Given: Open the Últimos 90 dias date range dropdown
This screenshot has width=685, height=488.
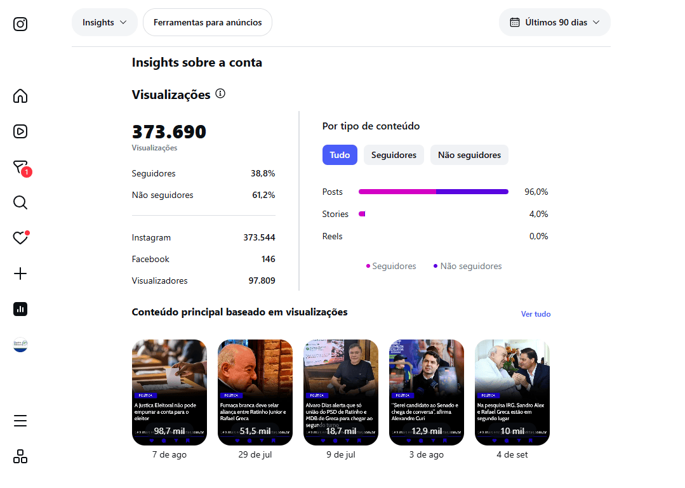Looking at the screenshot, I should click(555, 22).
